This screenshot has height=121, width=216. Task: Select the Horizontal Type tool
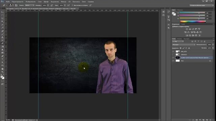point(2,59)
